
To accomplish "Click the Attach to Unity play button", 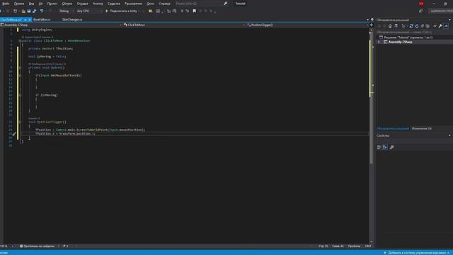I will (x=122, y=11).
